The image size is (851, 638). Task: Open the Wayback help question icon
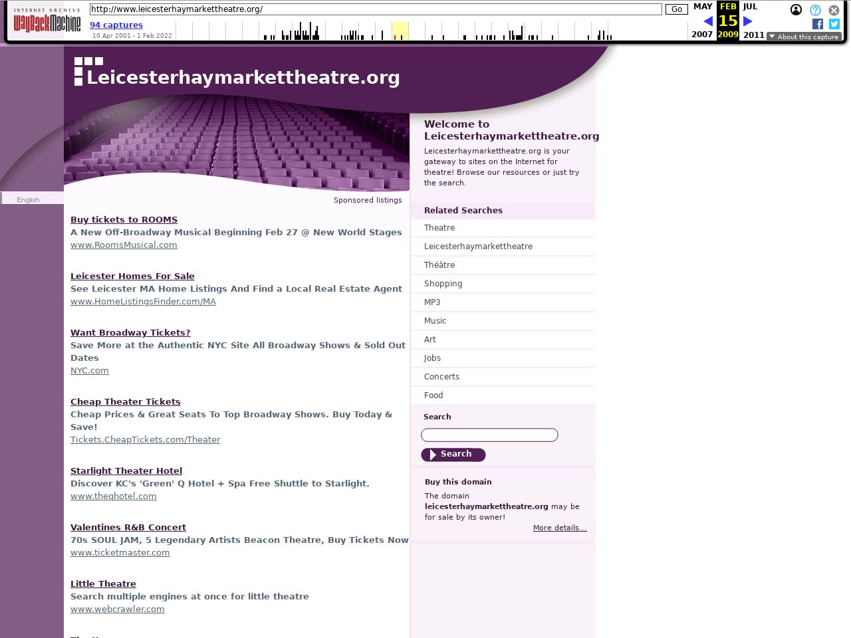point(815,10)
